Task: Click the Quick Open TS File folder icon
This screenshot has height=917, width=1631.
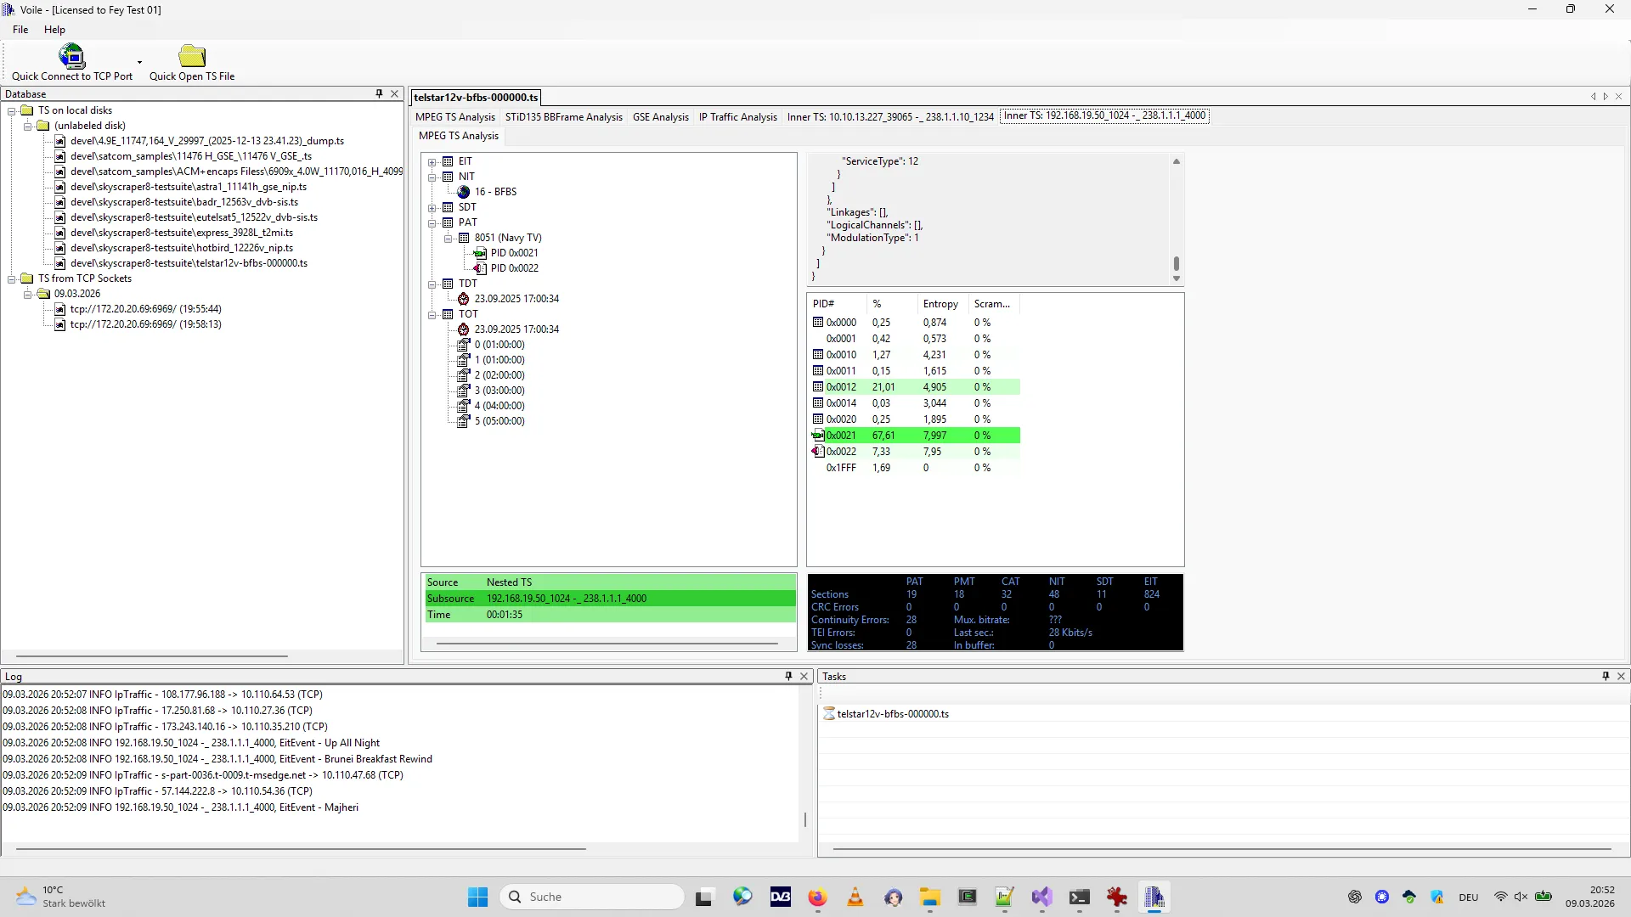Action: 192,56
